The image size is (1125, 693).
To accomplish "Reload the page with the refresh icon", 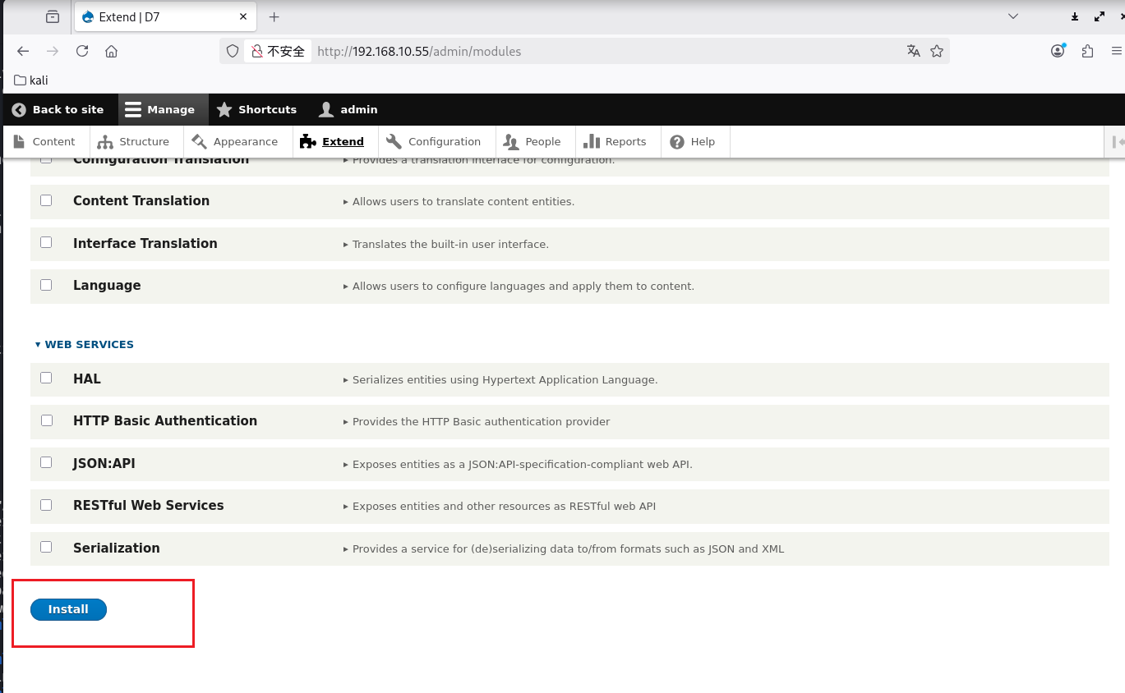I will [82, 51].
